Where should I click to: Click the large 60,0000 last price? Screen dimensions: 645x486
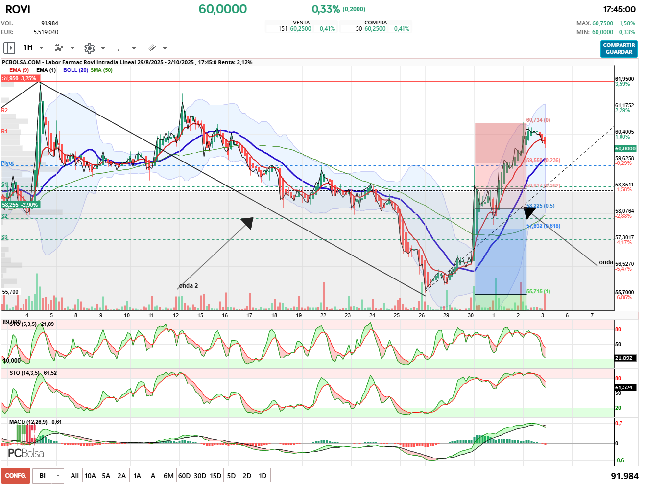point(223,9)
